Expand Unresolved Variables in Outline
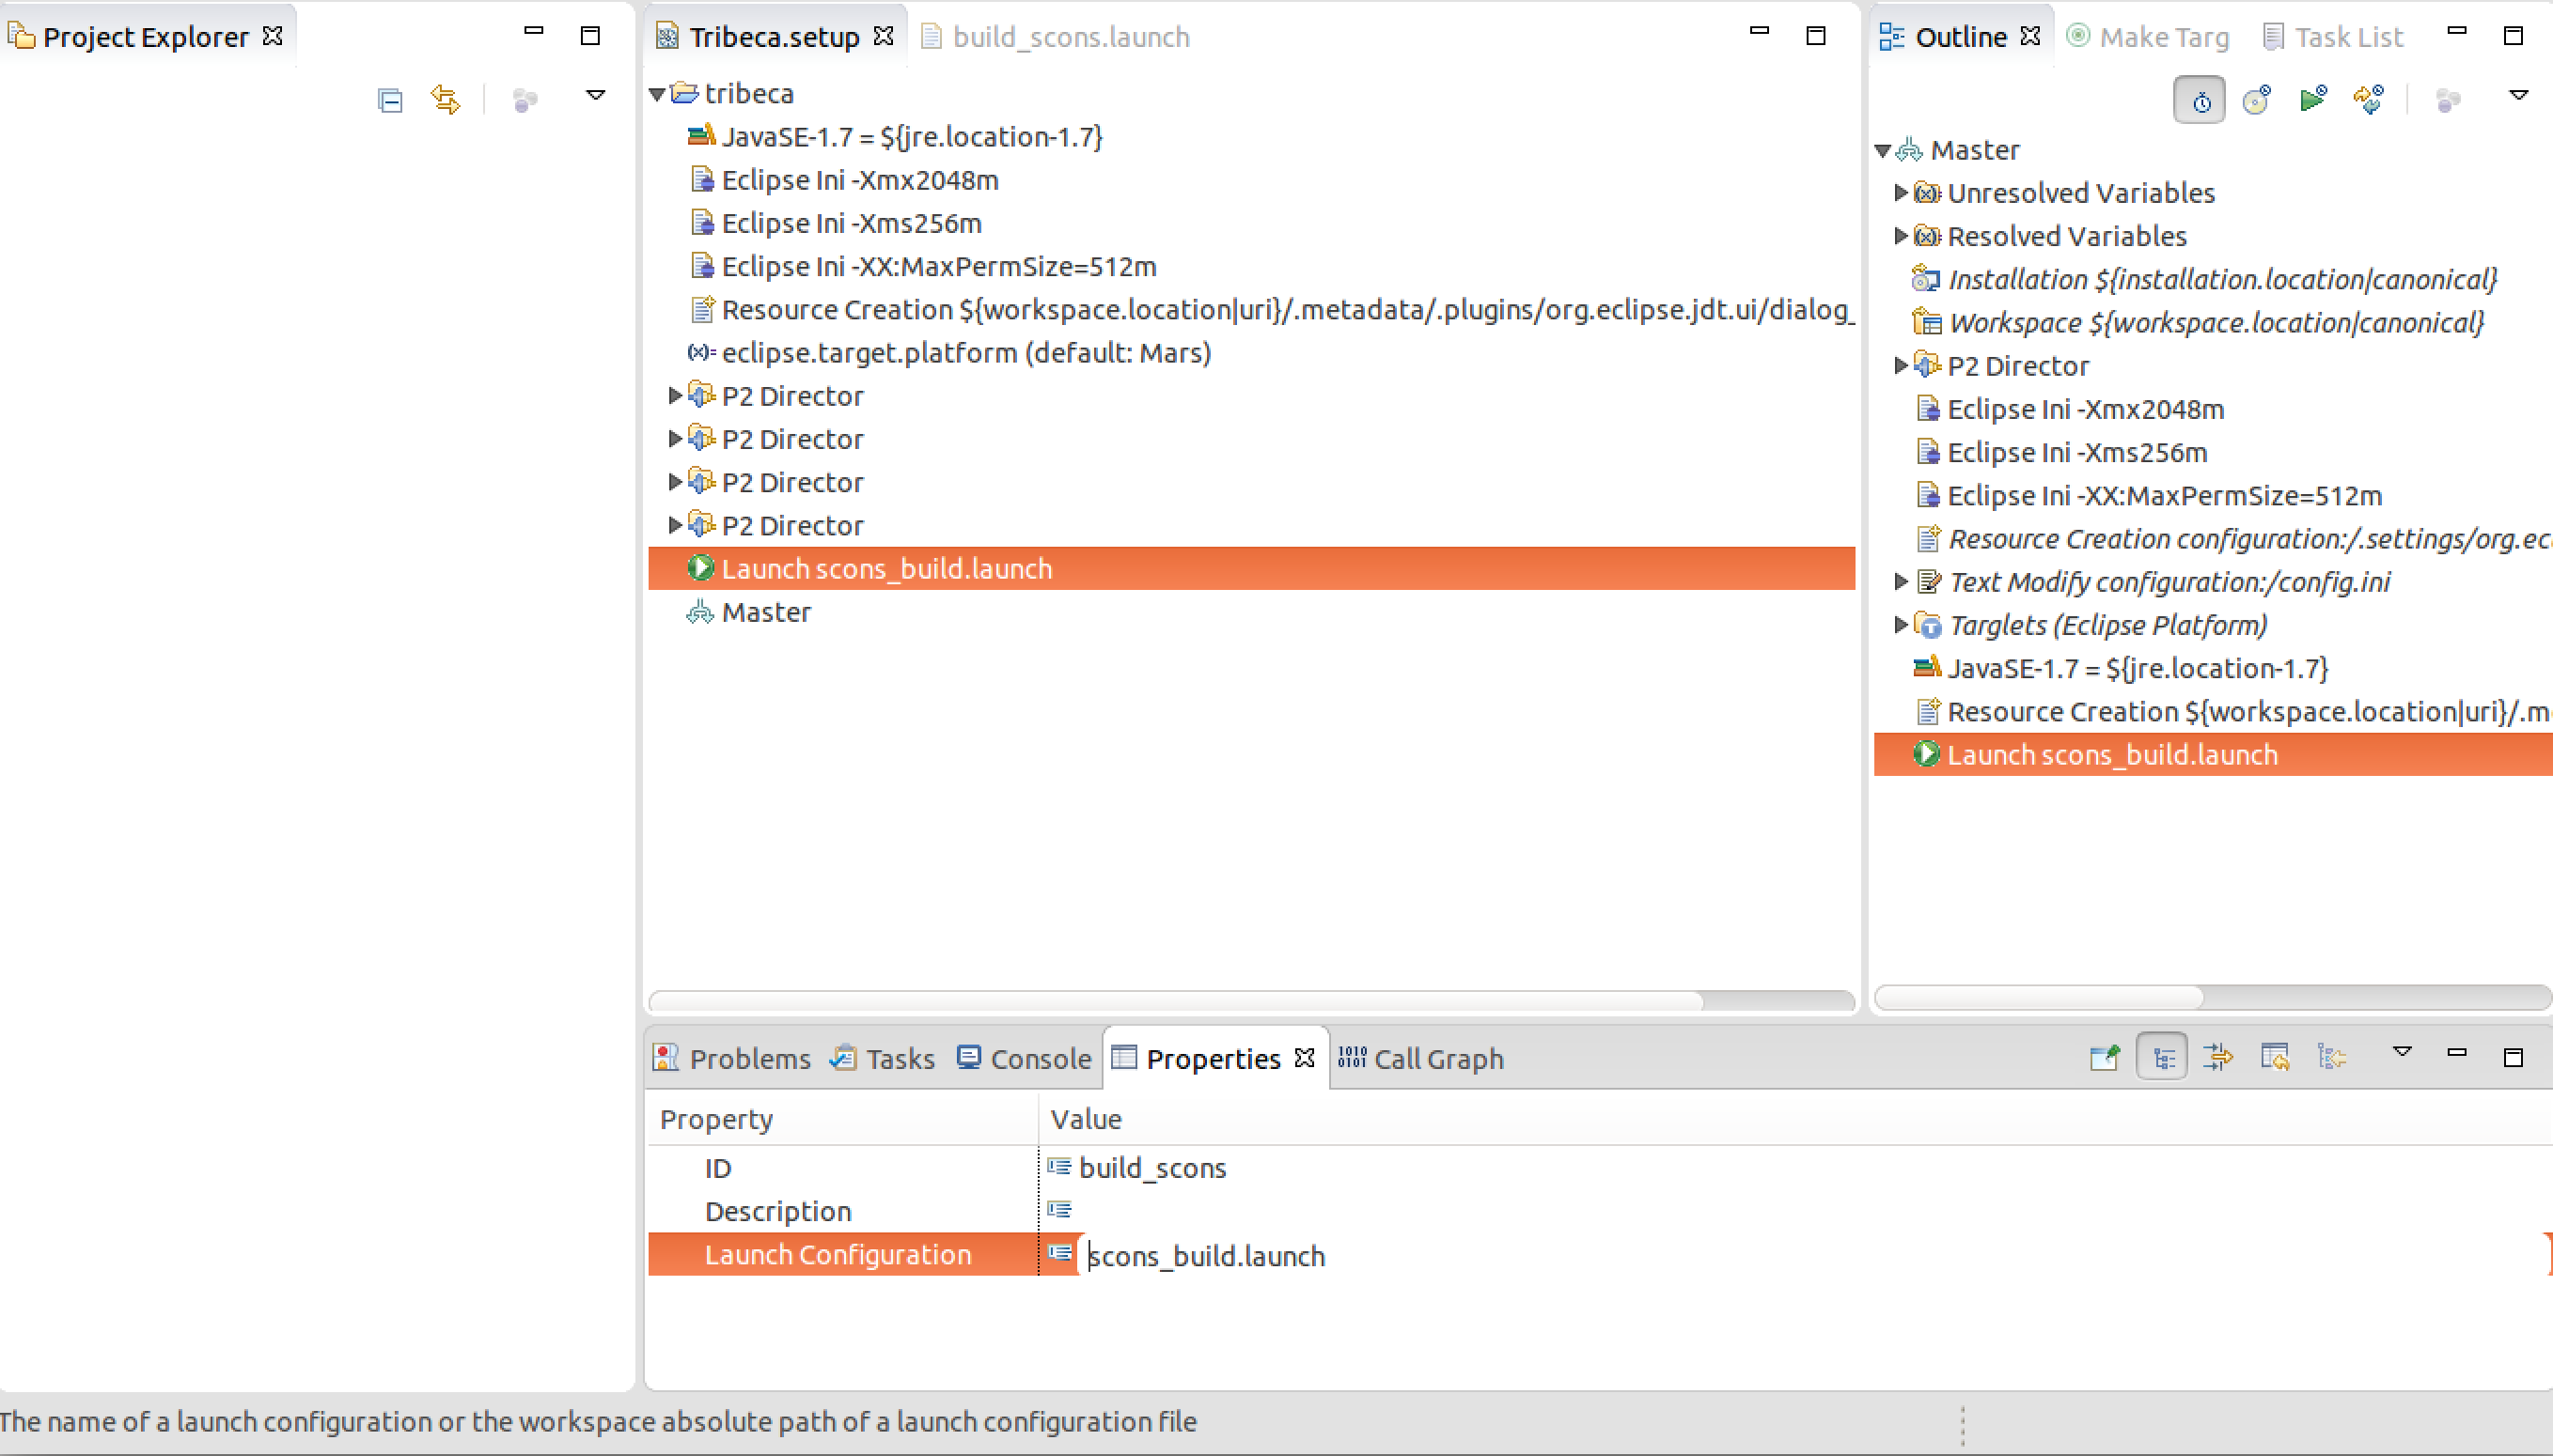 (x=1901, y=192)
